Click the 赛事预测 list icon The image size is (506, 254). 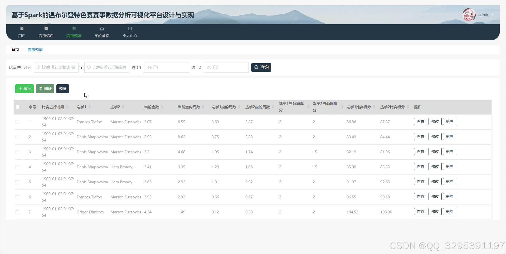pos(74,29)
